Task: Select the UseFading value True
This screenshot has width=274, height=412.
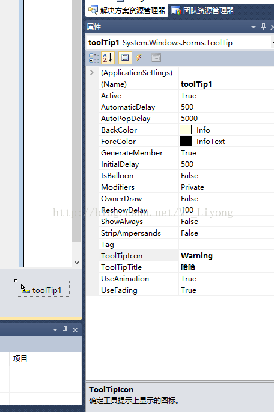Action: coord(227,290)
